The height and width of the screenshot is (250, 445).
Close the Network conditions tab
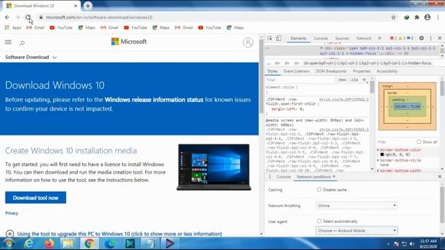coord(334,176)
